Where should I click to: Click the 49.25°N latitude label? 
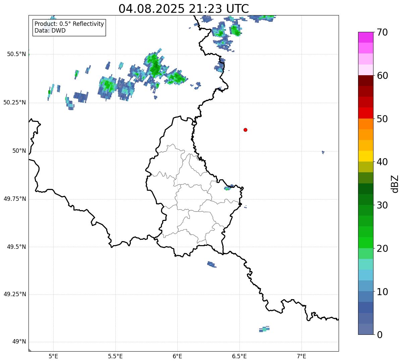click(15, 294)
